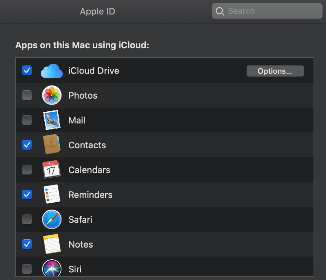Enable the Calendars checkbox
This screenshot has height=280, width=326.
click(x=27, y=170)
